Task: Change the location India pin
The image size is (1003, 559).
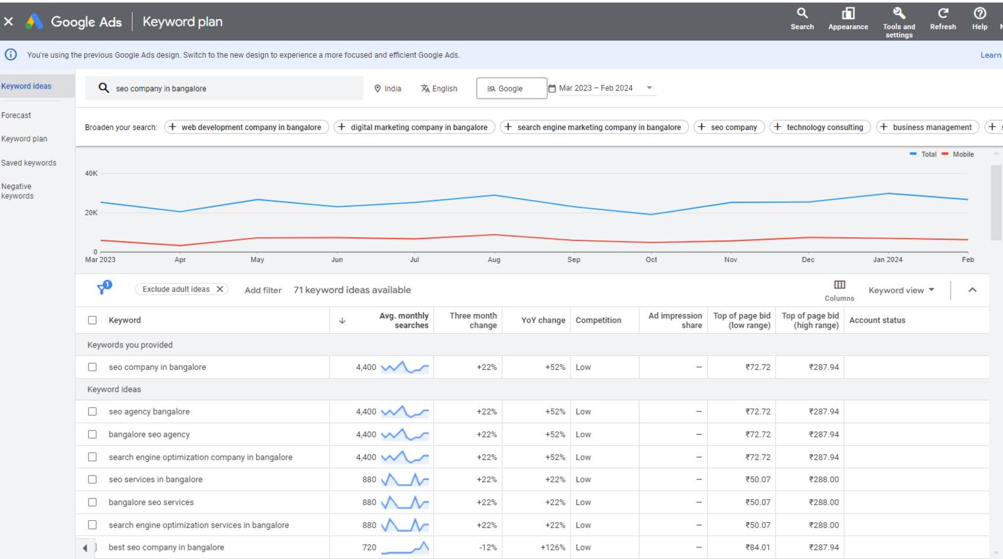Action: pyautogui.click(x=388, y=89)
